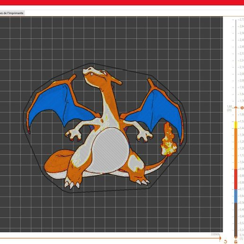Click the orange segment of the layer slider

click(236, 148)
